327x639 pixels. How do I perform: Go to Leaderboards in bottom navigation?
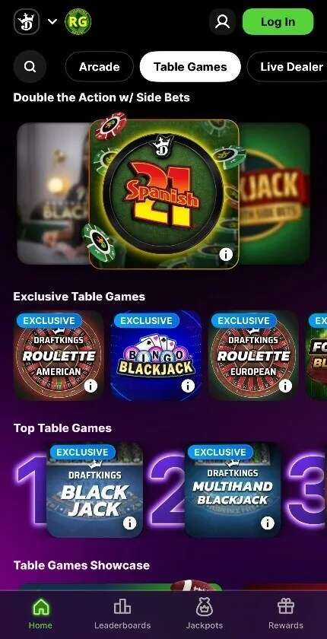click(x=122, y=614)
